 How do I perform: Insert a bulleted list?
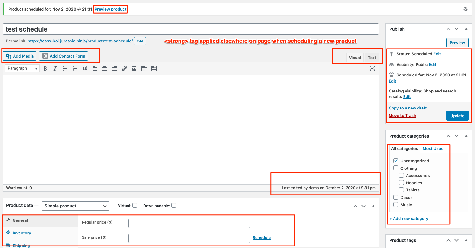(x=65, y=68)
